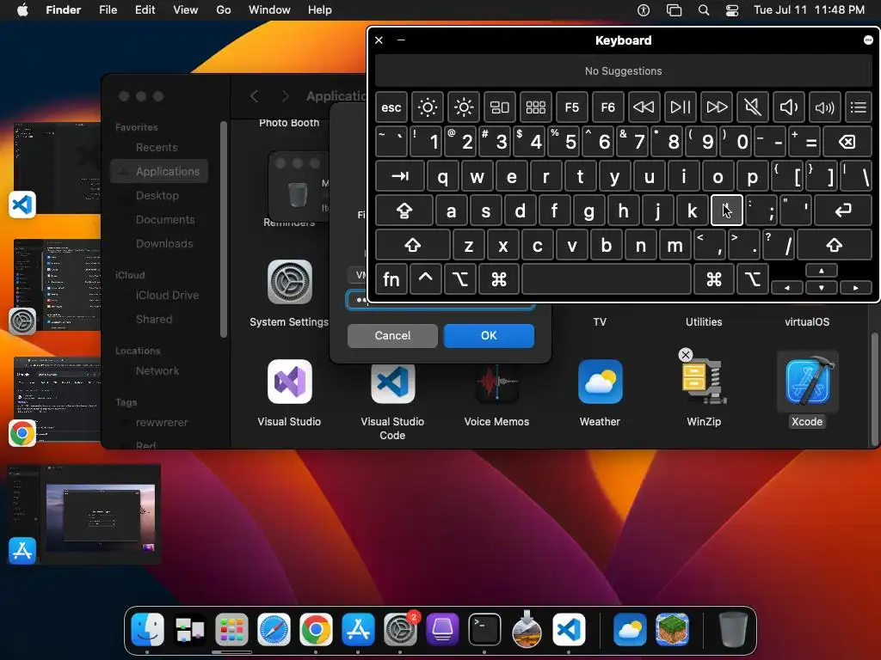Click the rewind media key
The image size is (881, 660).
point(644,107)
